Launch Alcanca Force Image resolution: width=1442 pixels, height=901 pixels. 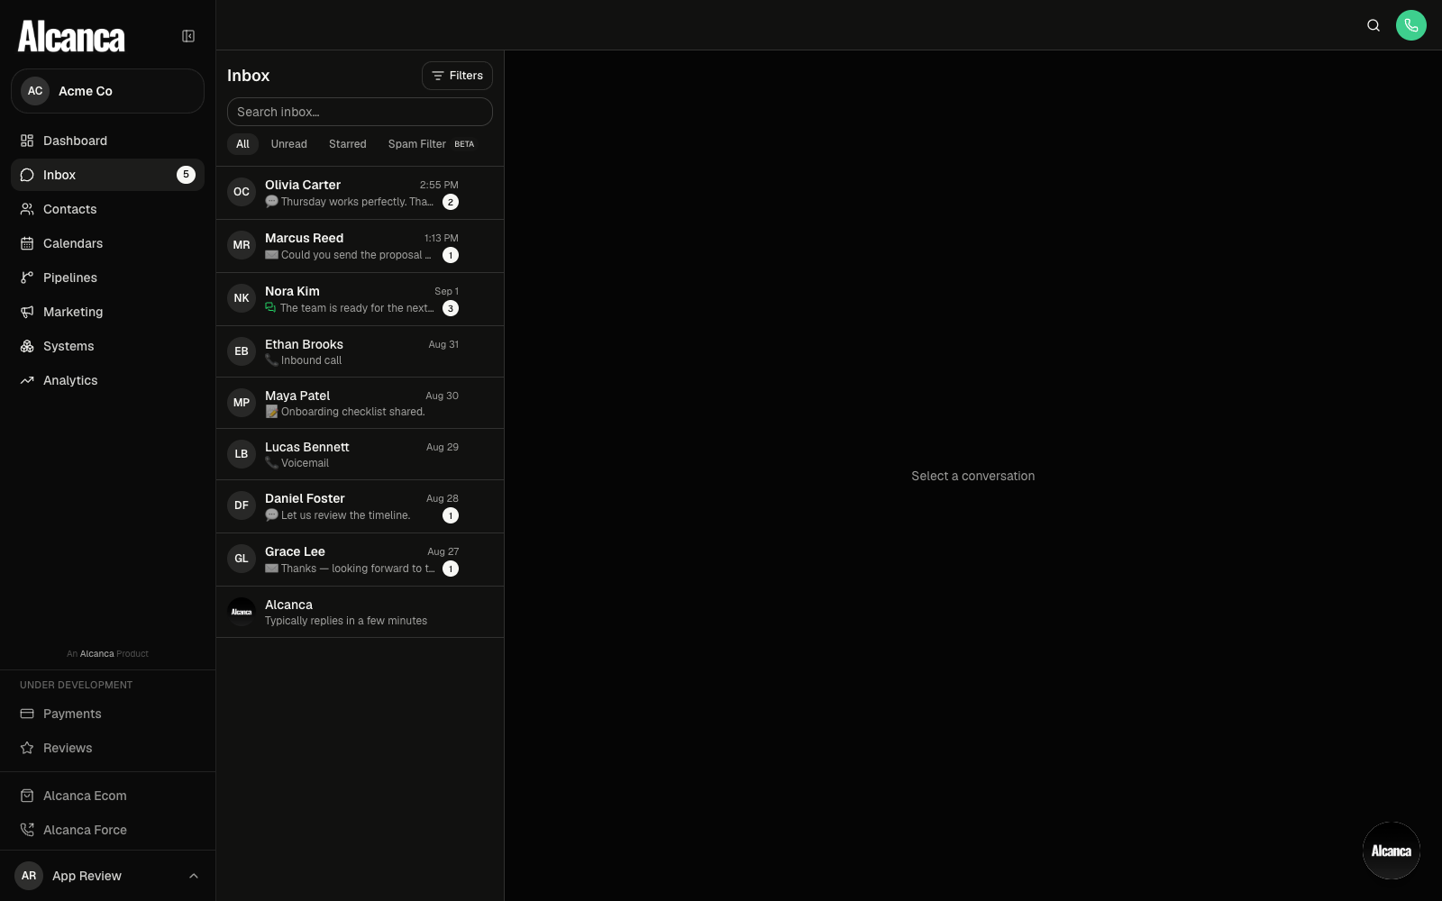[x=107, y=830]
